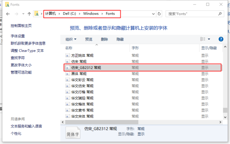
Task: Click font file icon beside 华文彩云
Action: (x=67, y=80)
